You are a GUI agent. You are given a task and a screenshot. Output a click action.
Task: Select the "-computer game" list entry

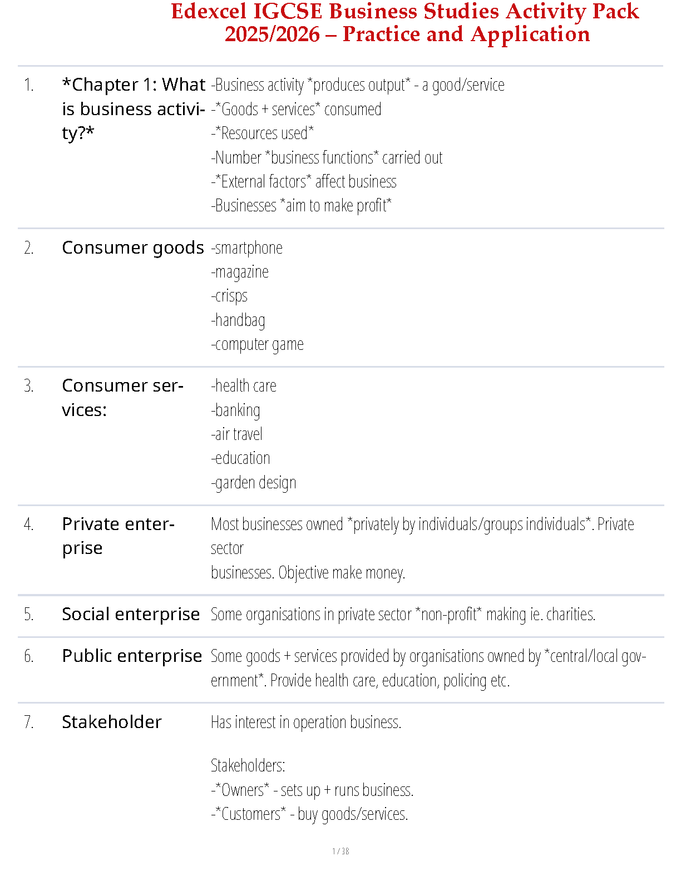[x=258, y=344]
